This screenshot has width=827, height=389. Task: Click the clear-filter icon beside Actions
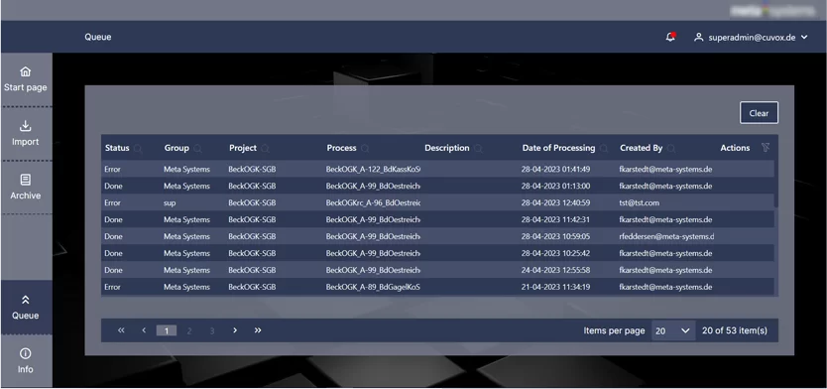coord(766,148)
